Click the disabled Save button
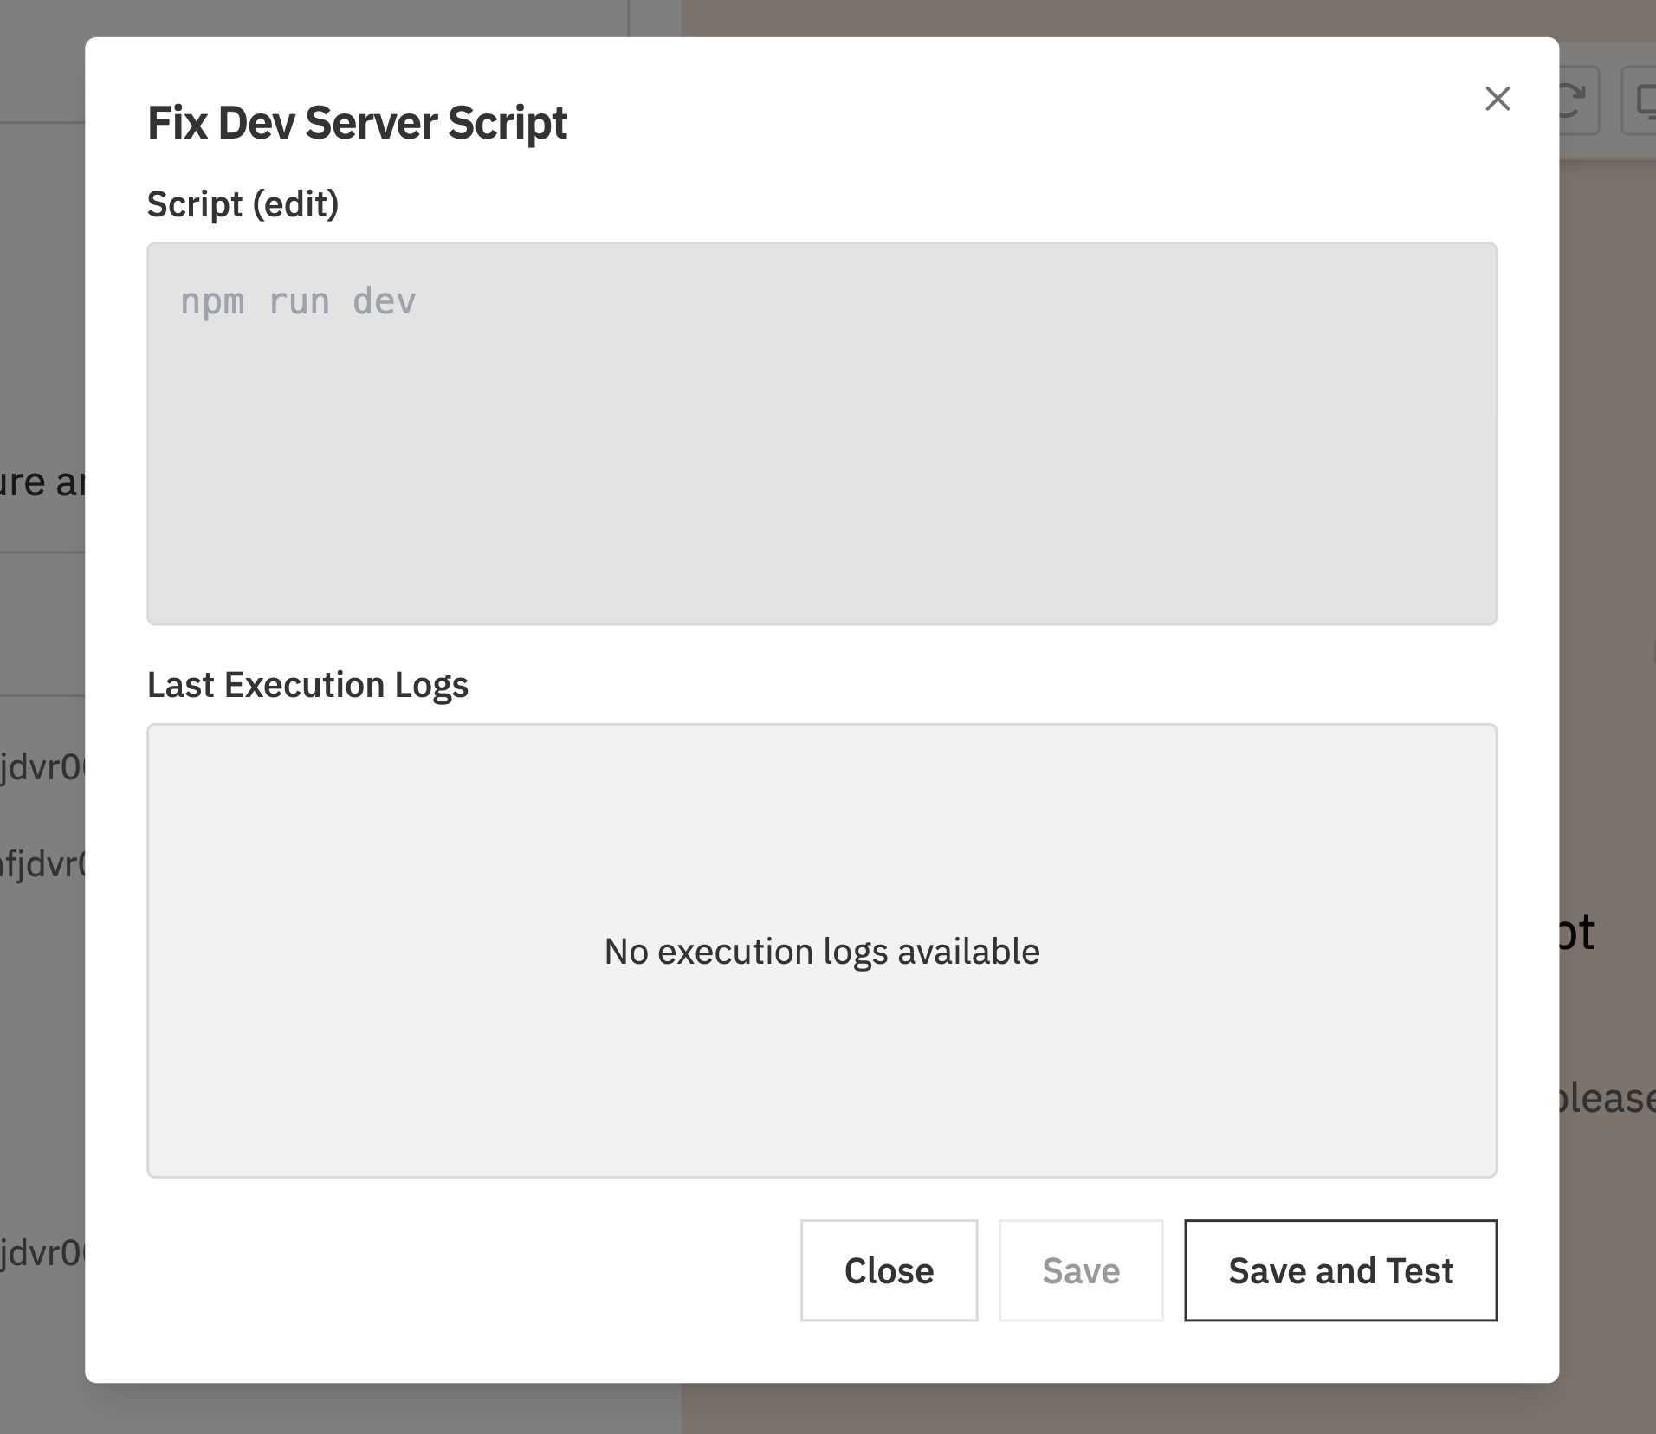Screen dimensions: 1656x1434 [1079, 1270]
